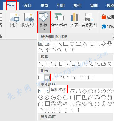Select the trapezoid in basic shapes
This screenshot has width=114, height=121.
tap(78, 91)
